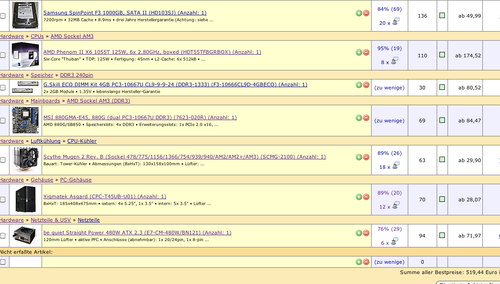Image resolution: width=500 pixels, height=284 pixels.
Task: Select the Xigmatek Asgard row checkbox
Action: [x=3, y=199]
